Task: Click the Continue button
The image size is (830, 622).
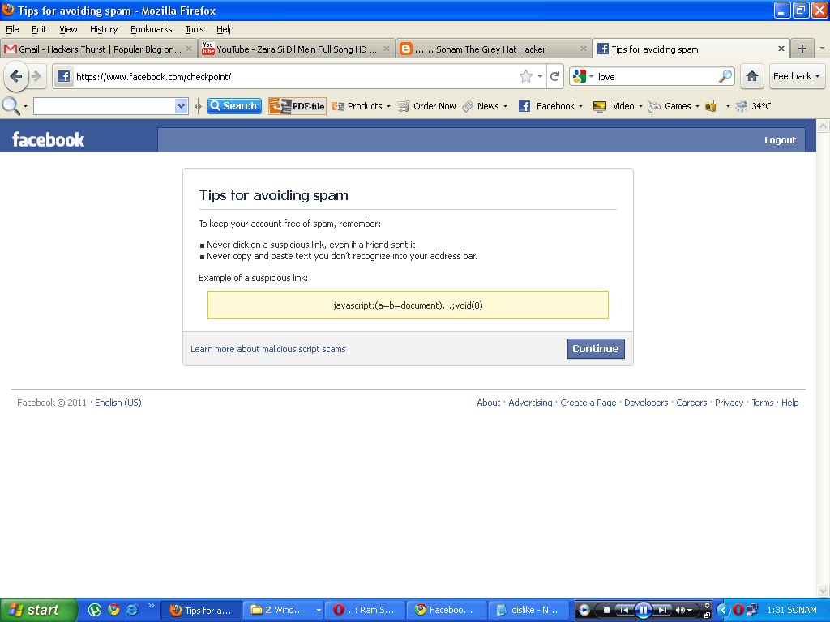Action: pos(596,348)
